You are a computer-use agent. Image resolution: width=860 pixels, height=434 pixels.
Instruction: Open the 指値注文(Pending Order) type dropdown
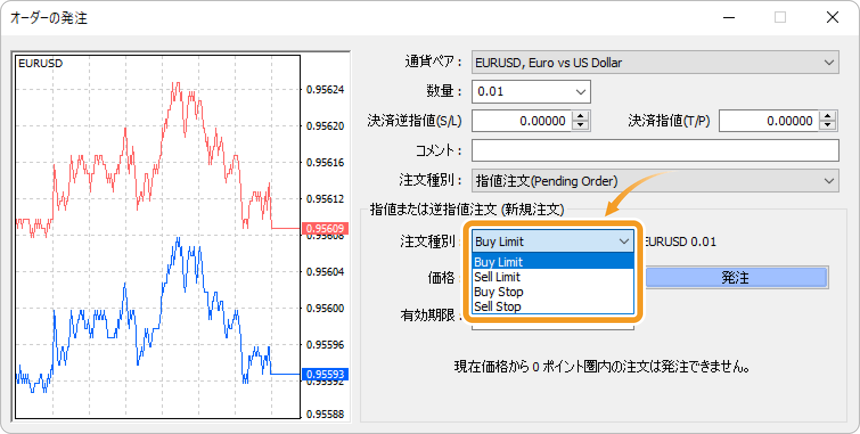pyautogui.click(x=655, y=181)
